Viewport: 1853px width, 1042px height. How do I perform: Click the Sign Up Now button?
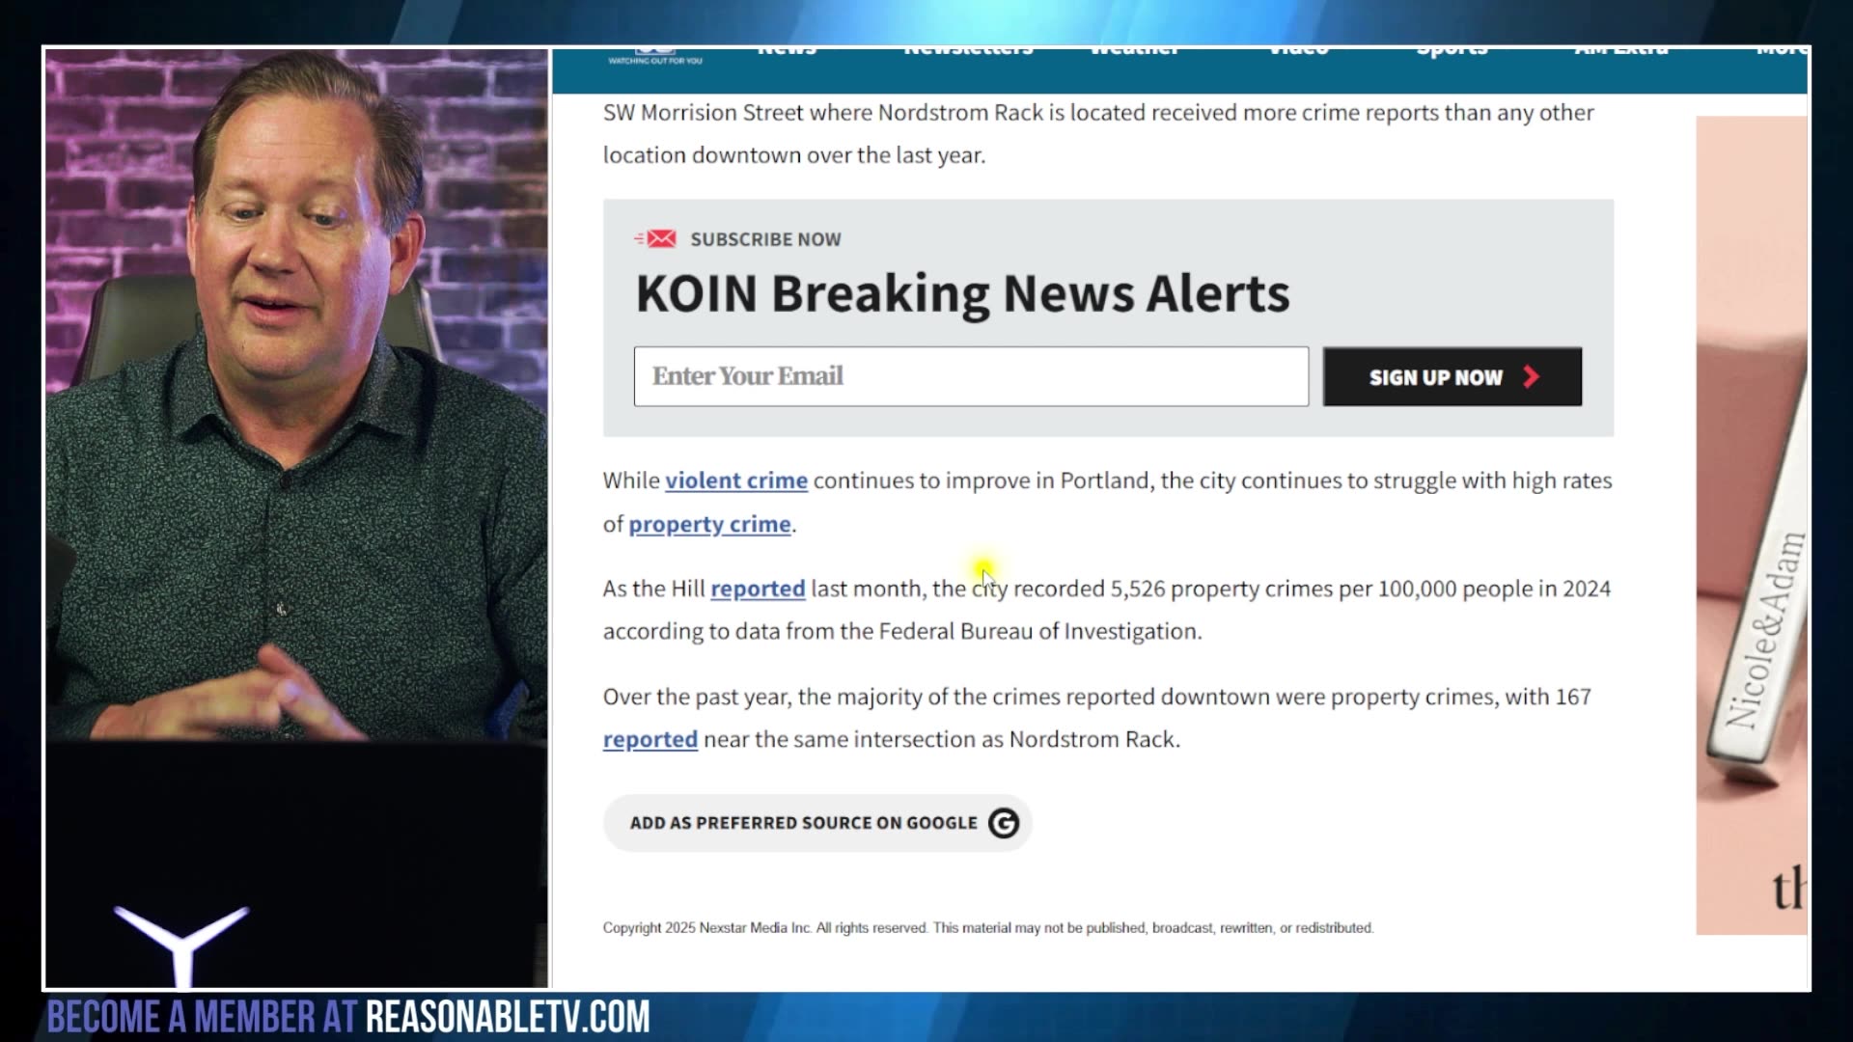[x=1452, y=376]
